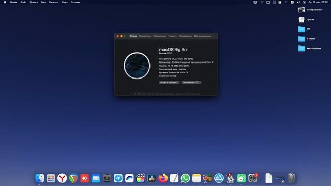The width and height of the screenshot is (331, 186).
Task: Click the Отчет о системе button
Action: [169, 83]
